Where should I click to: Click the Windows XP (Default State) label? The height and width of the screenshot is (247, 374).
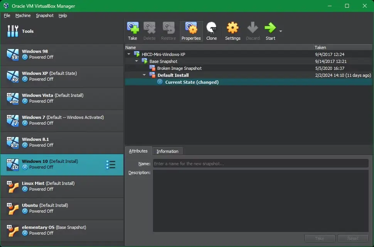49,73
